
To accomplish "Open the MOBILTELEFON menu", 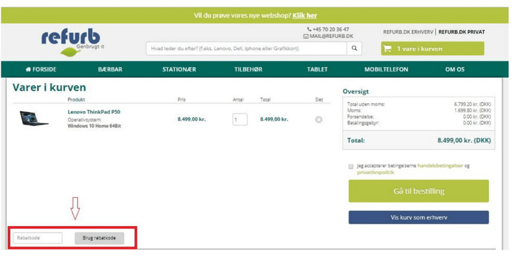I will click(386, 69).
